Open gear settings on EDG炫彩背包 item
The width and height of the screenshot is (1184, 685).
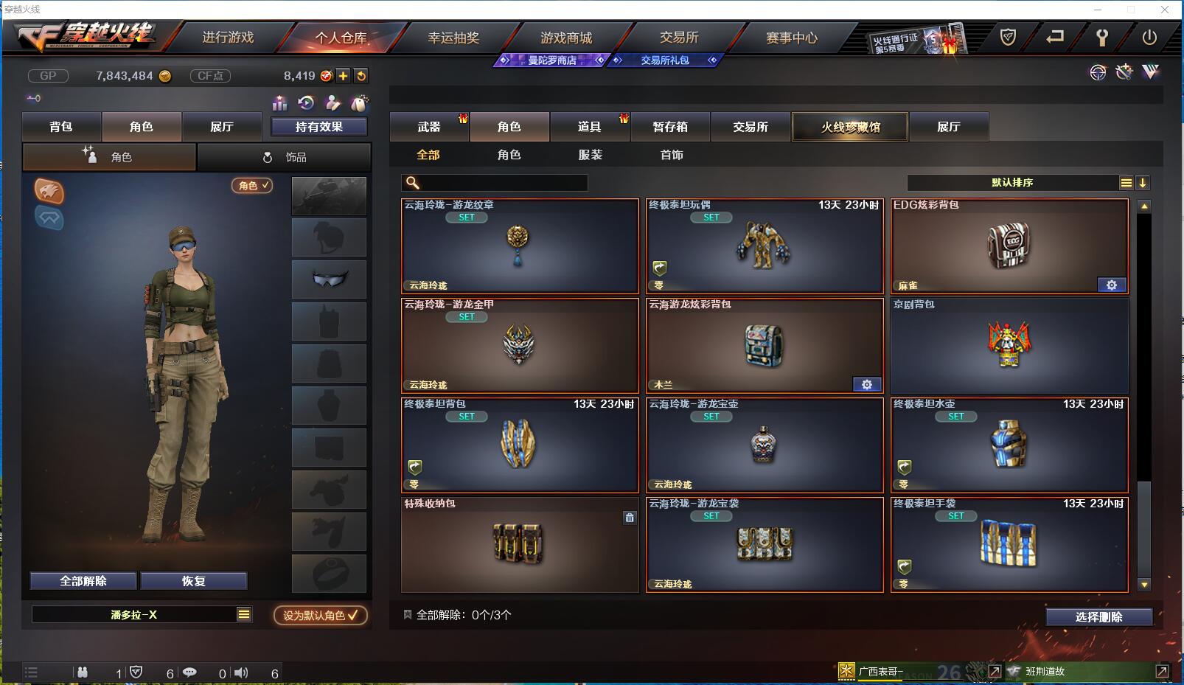pos(1112,285)
